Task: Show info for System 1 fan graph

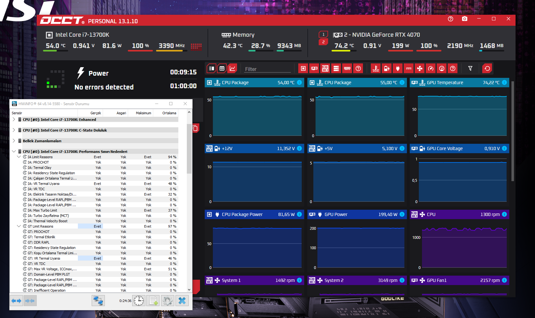Action: click(x=300, y=280)
